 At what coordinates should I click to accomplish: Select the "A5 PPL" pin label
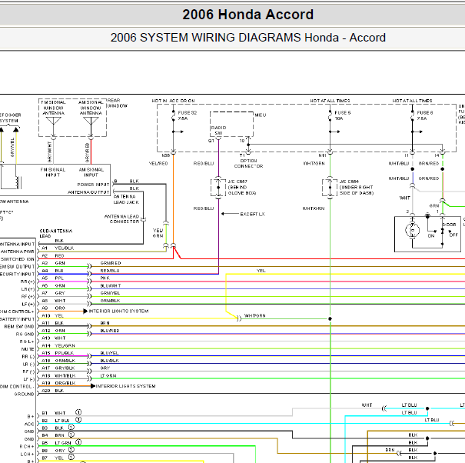(52, 278)
